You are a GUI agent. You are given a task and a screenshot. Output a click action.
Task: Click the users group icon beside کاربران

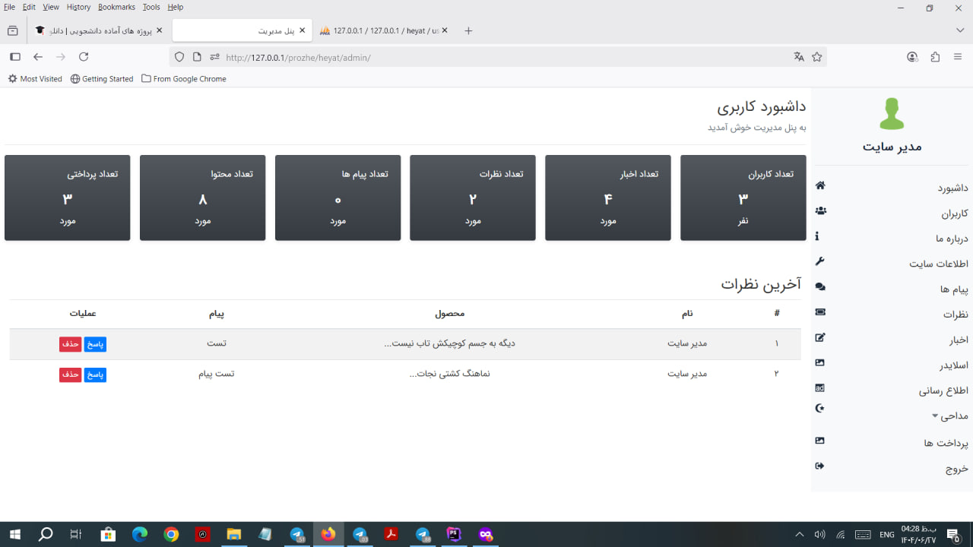coord(820,211)
